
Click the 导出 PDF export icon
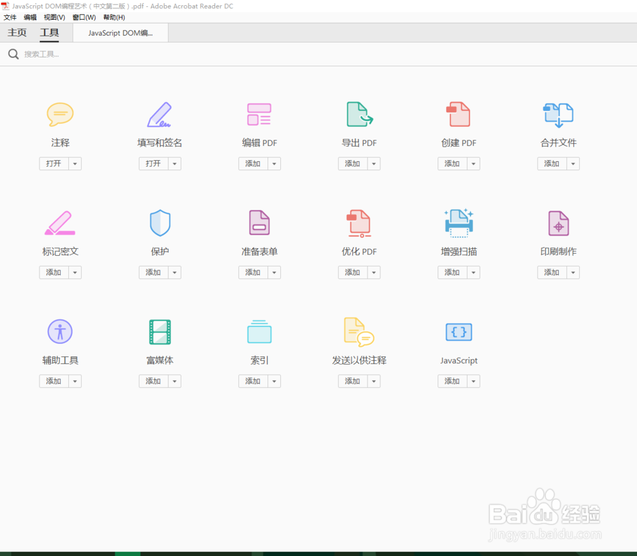tap(359, 114)
